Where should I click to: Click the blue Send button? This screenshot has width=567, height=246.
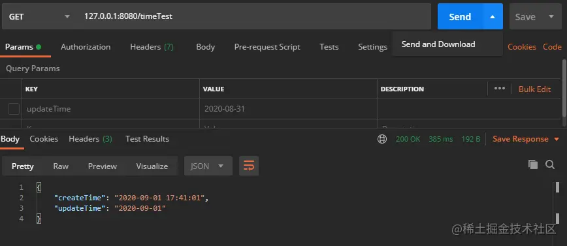460,16
